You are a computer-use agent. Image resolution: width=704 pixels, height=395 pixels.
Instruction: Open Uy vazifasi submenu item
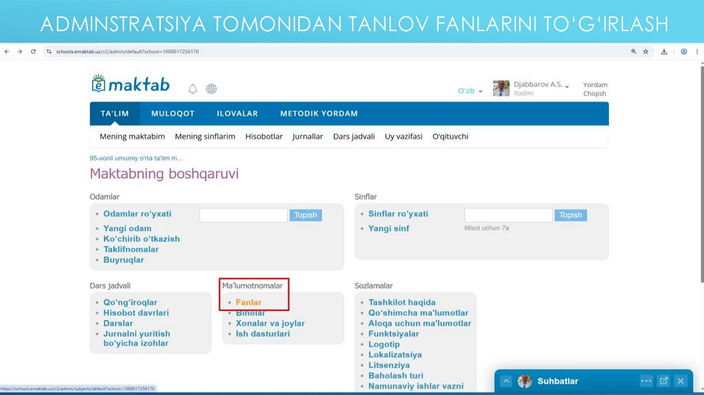pos(404,137)
